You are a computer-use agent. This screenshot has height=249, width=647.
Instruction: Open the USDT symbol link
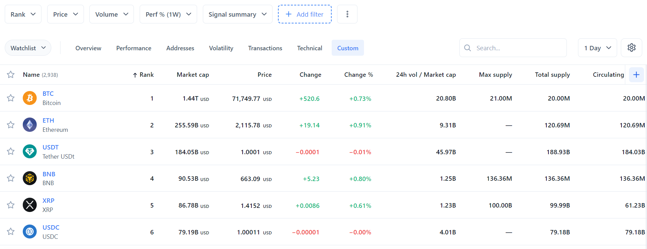51,147
